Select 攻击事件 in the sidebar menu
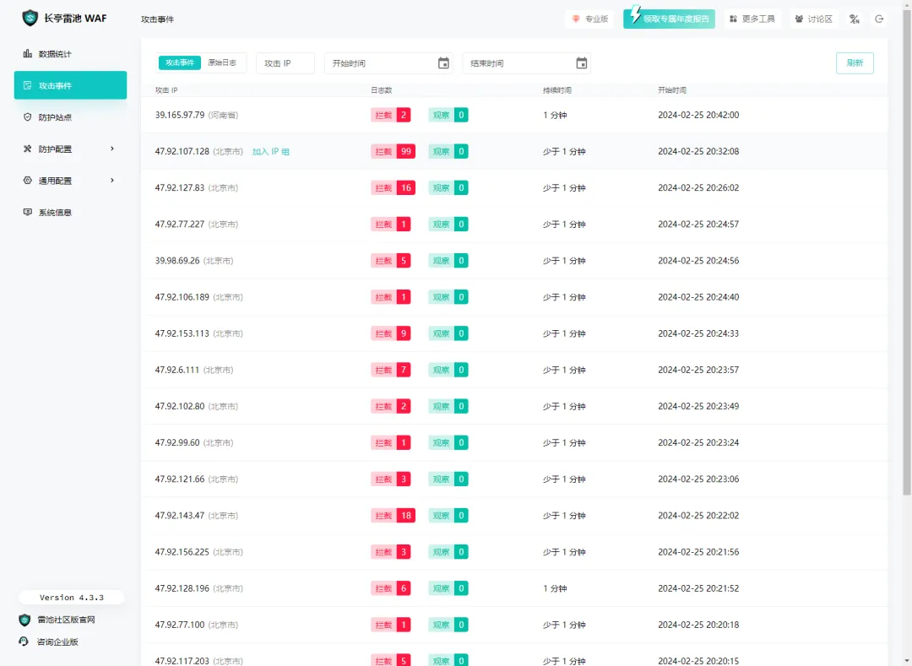The height and width of the screenshot is (666, 912). 70,85
